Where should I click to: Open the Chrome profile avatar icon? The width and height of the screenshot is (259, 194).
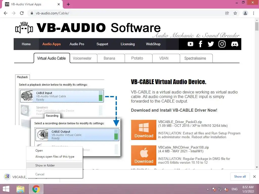[245, 13]
